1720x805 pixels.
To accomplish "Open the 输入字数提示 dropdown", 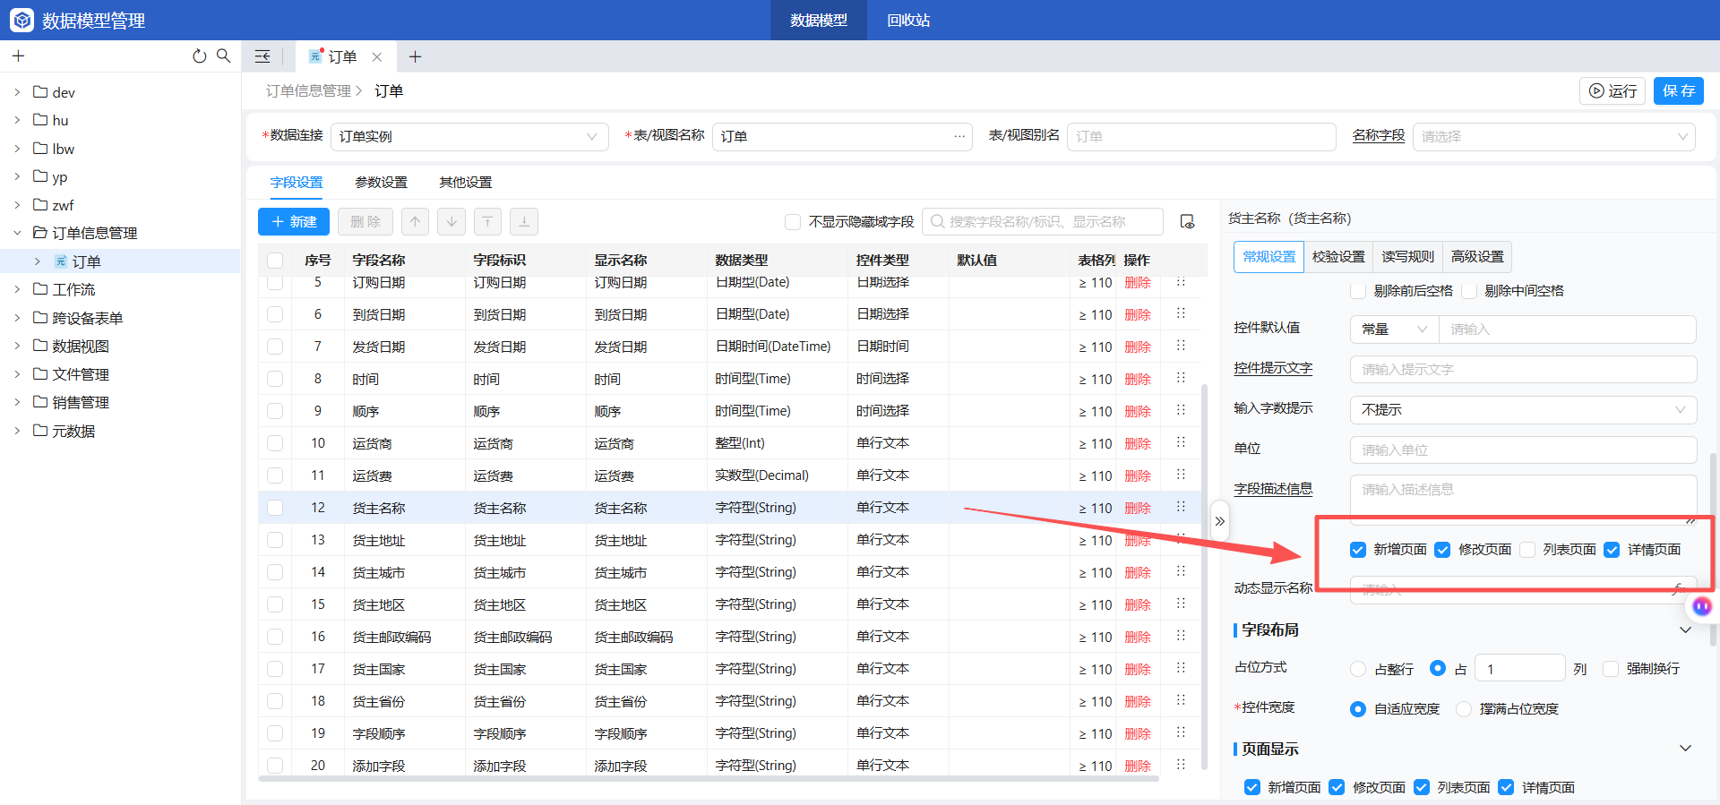I will (1523, 409).
